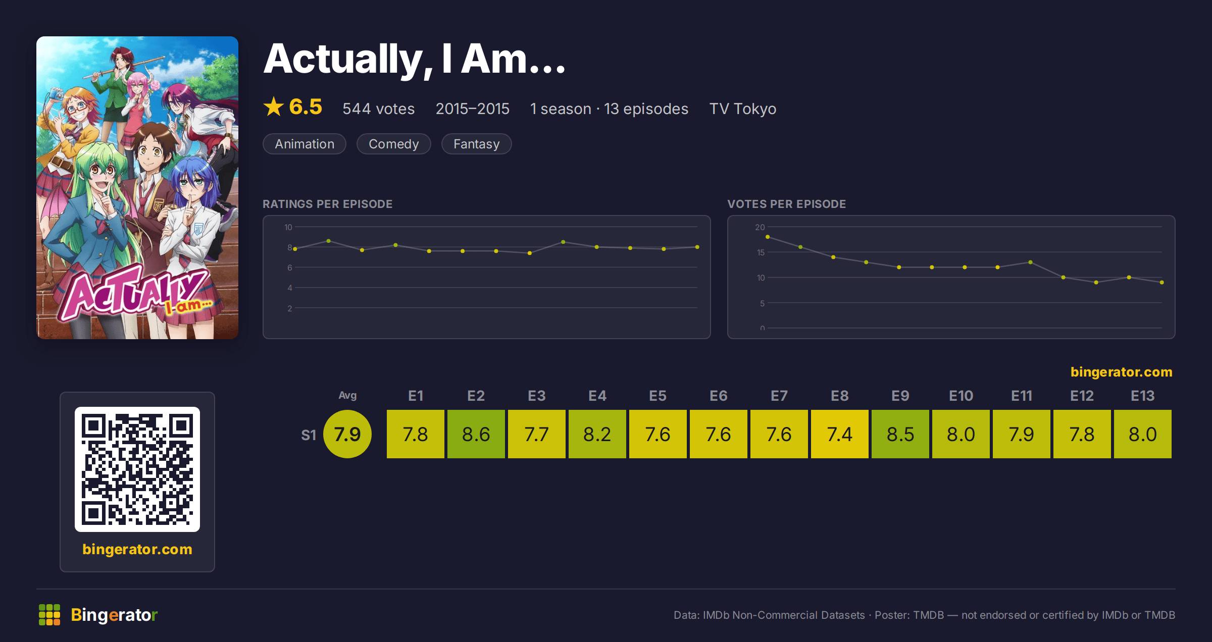
Task: Click the Bingerator wordmark in footer
Action: coord(114,615)
